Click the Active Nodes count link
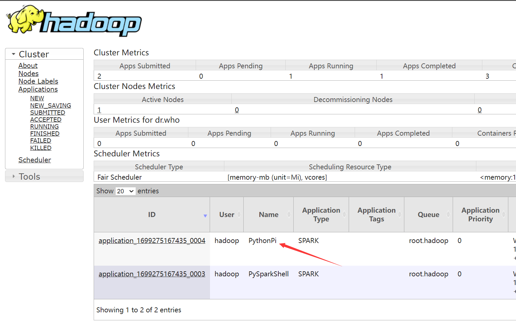Screen dimensions: 516x333 click(x=99, y=110)
